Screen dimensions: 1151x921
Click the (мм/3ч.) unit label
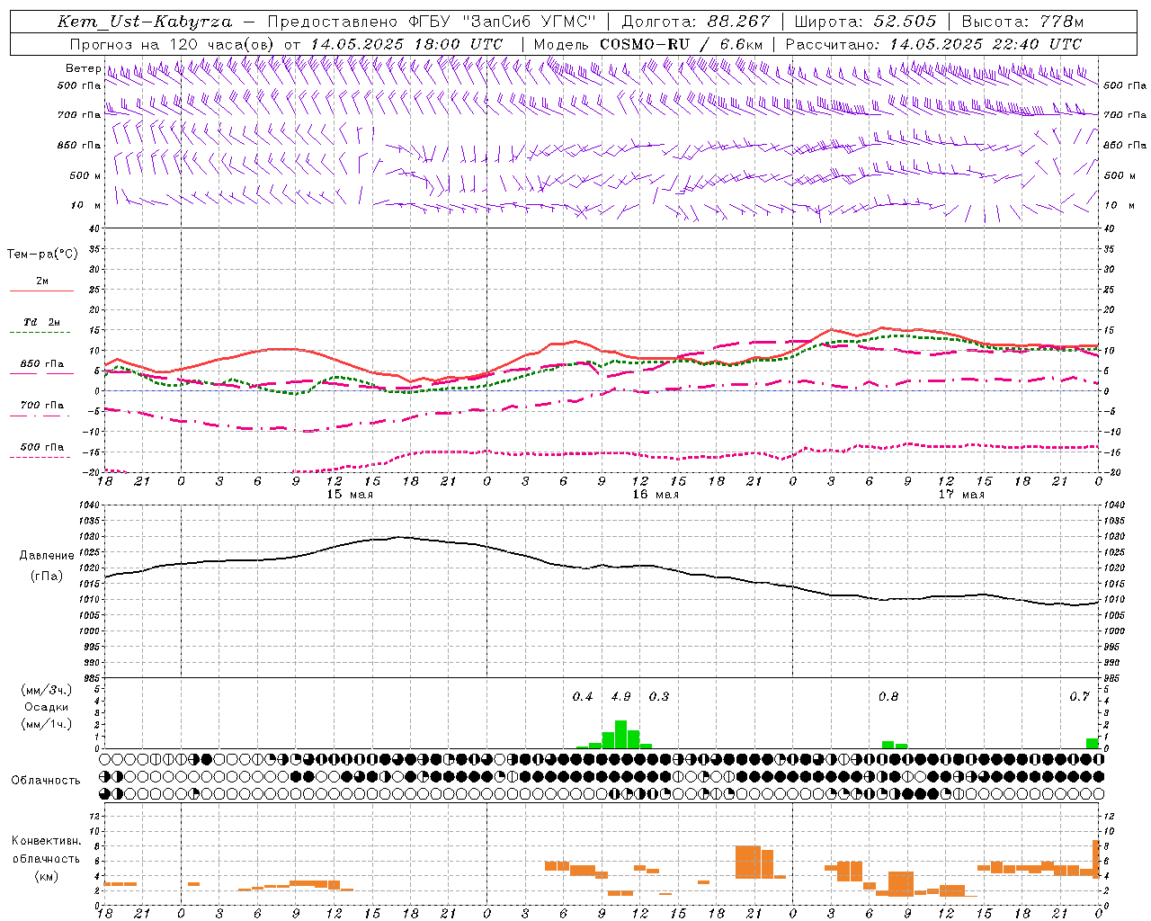pyautogui.click(x=47, y=691)
